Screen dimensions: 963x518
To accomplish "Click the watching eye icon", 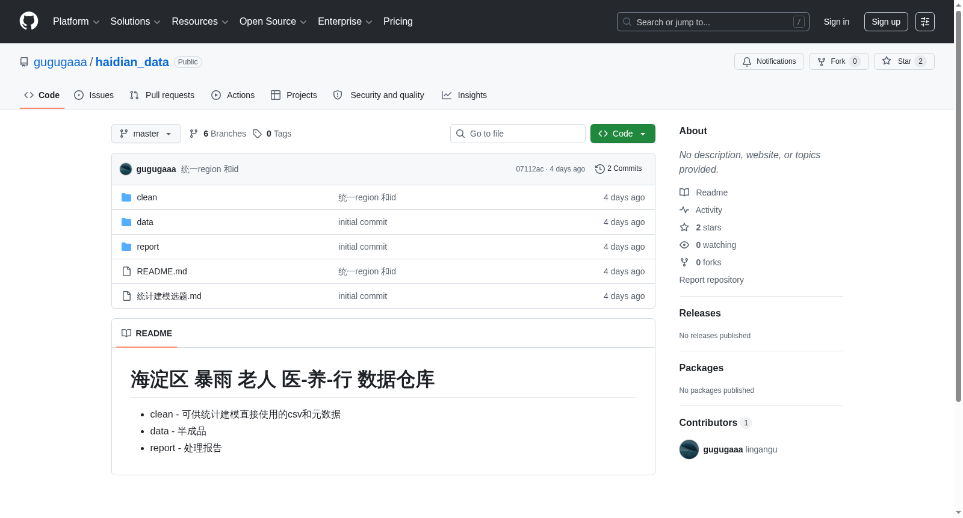I will click(684, 245).
